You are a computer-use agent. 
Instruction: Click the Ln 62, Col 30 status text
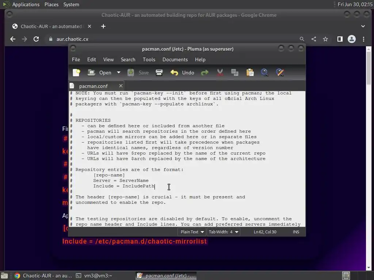tap(265, 232)
